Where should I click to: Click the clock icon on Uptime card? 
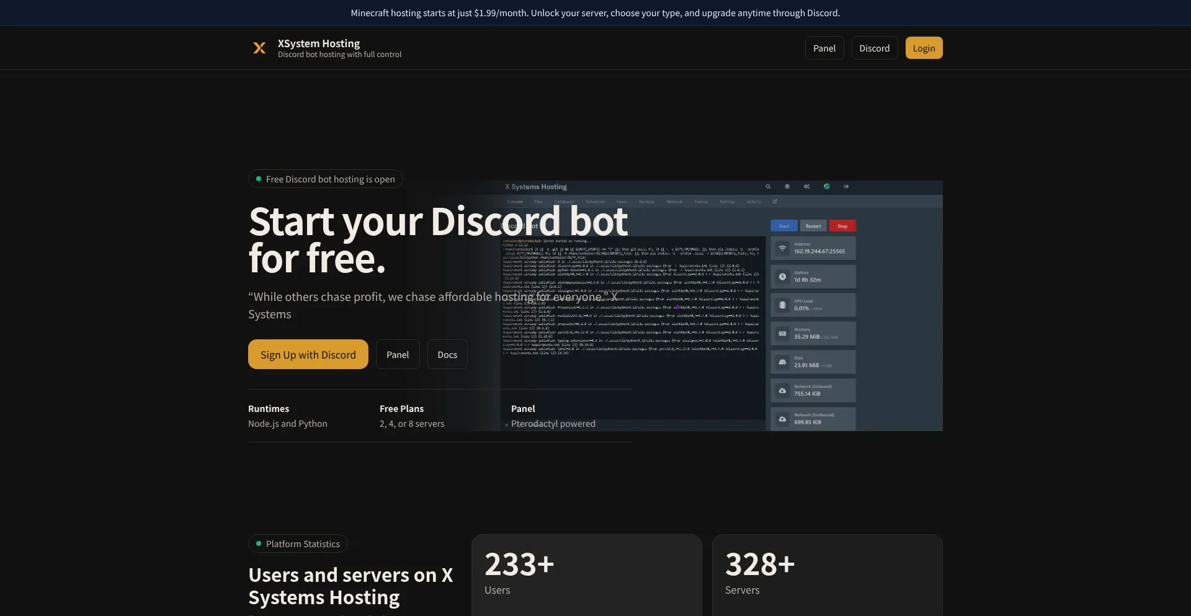pos(782,277)
